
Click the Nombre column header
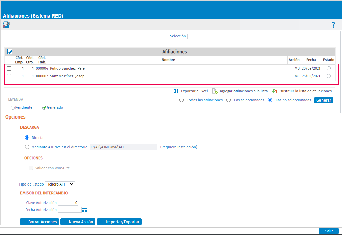point(168,60)
